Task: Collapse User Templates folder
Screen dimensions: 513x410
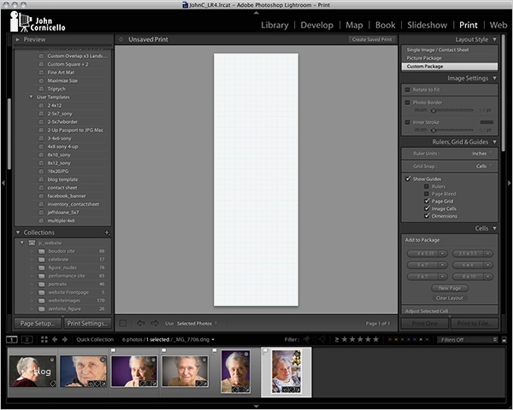Action: click(31, 97)
